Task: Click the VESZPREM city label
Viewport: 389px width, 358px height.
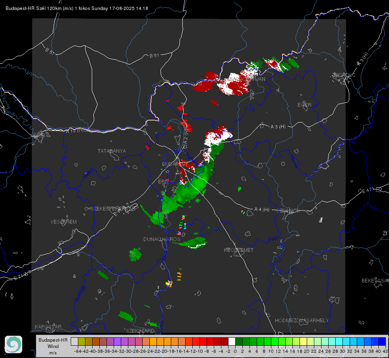Action: [x=64, y=222]
